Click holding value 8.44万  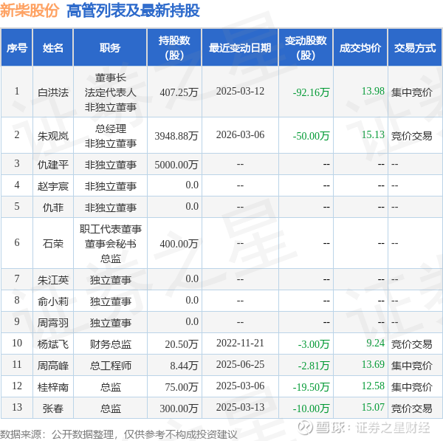[184, 366]
